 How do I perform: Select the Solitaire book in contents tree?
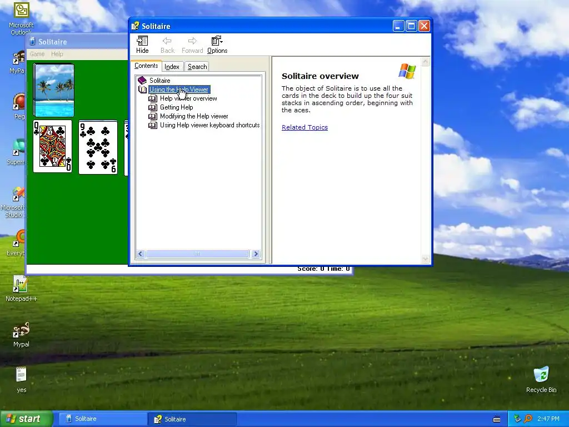point(159,80)
